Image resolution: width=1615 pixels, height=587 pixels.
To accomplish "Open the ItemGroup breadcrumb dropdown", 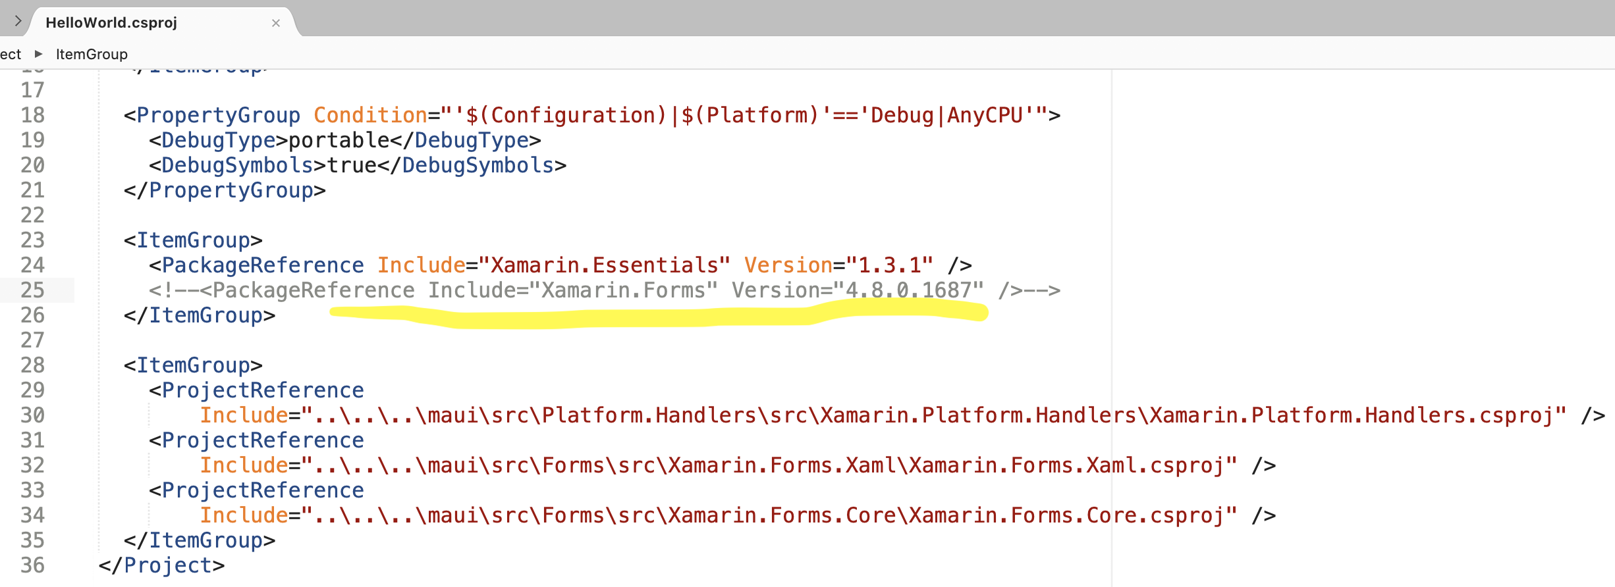I will pos(92,54).
